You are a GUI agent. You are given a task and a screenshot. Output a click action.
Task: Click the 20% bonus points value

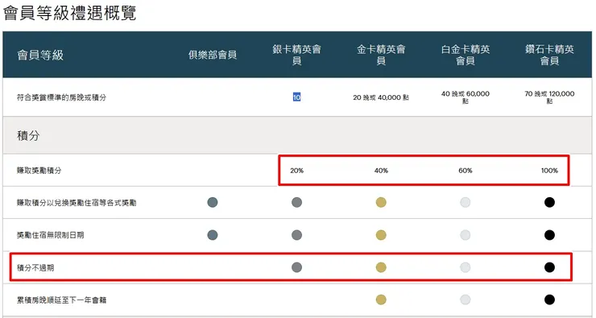pos(297,171)
